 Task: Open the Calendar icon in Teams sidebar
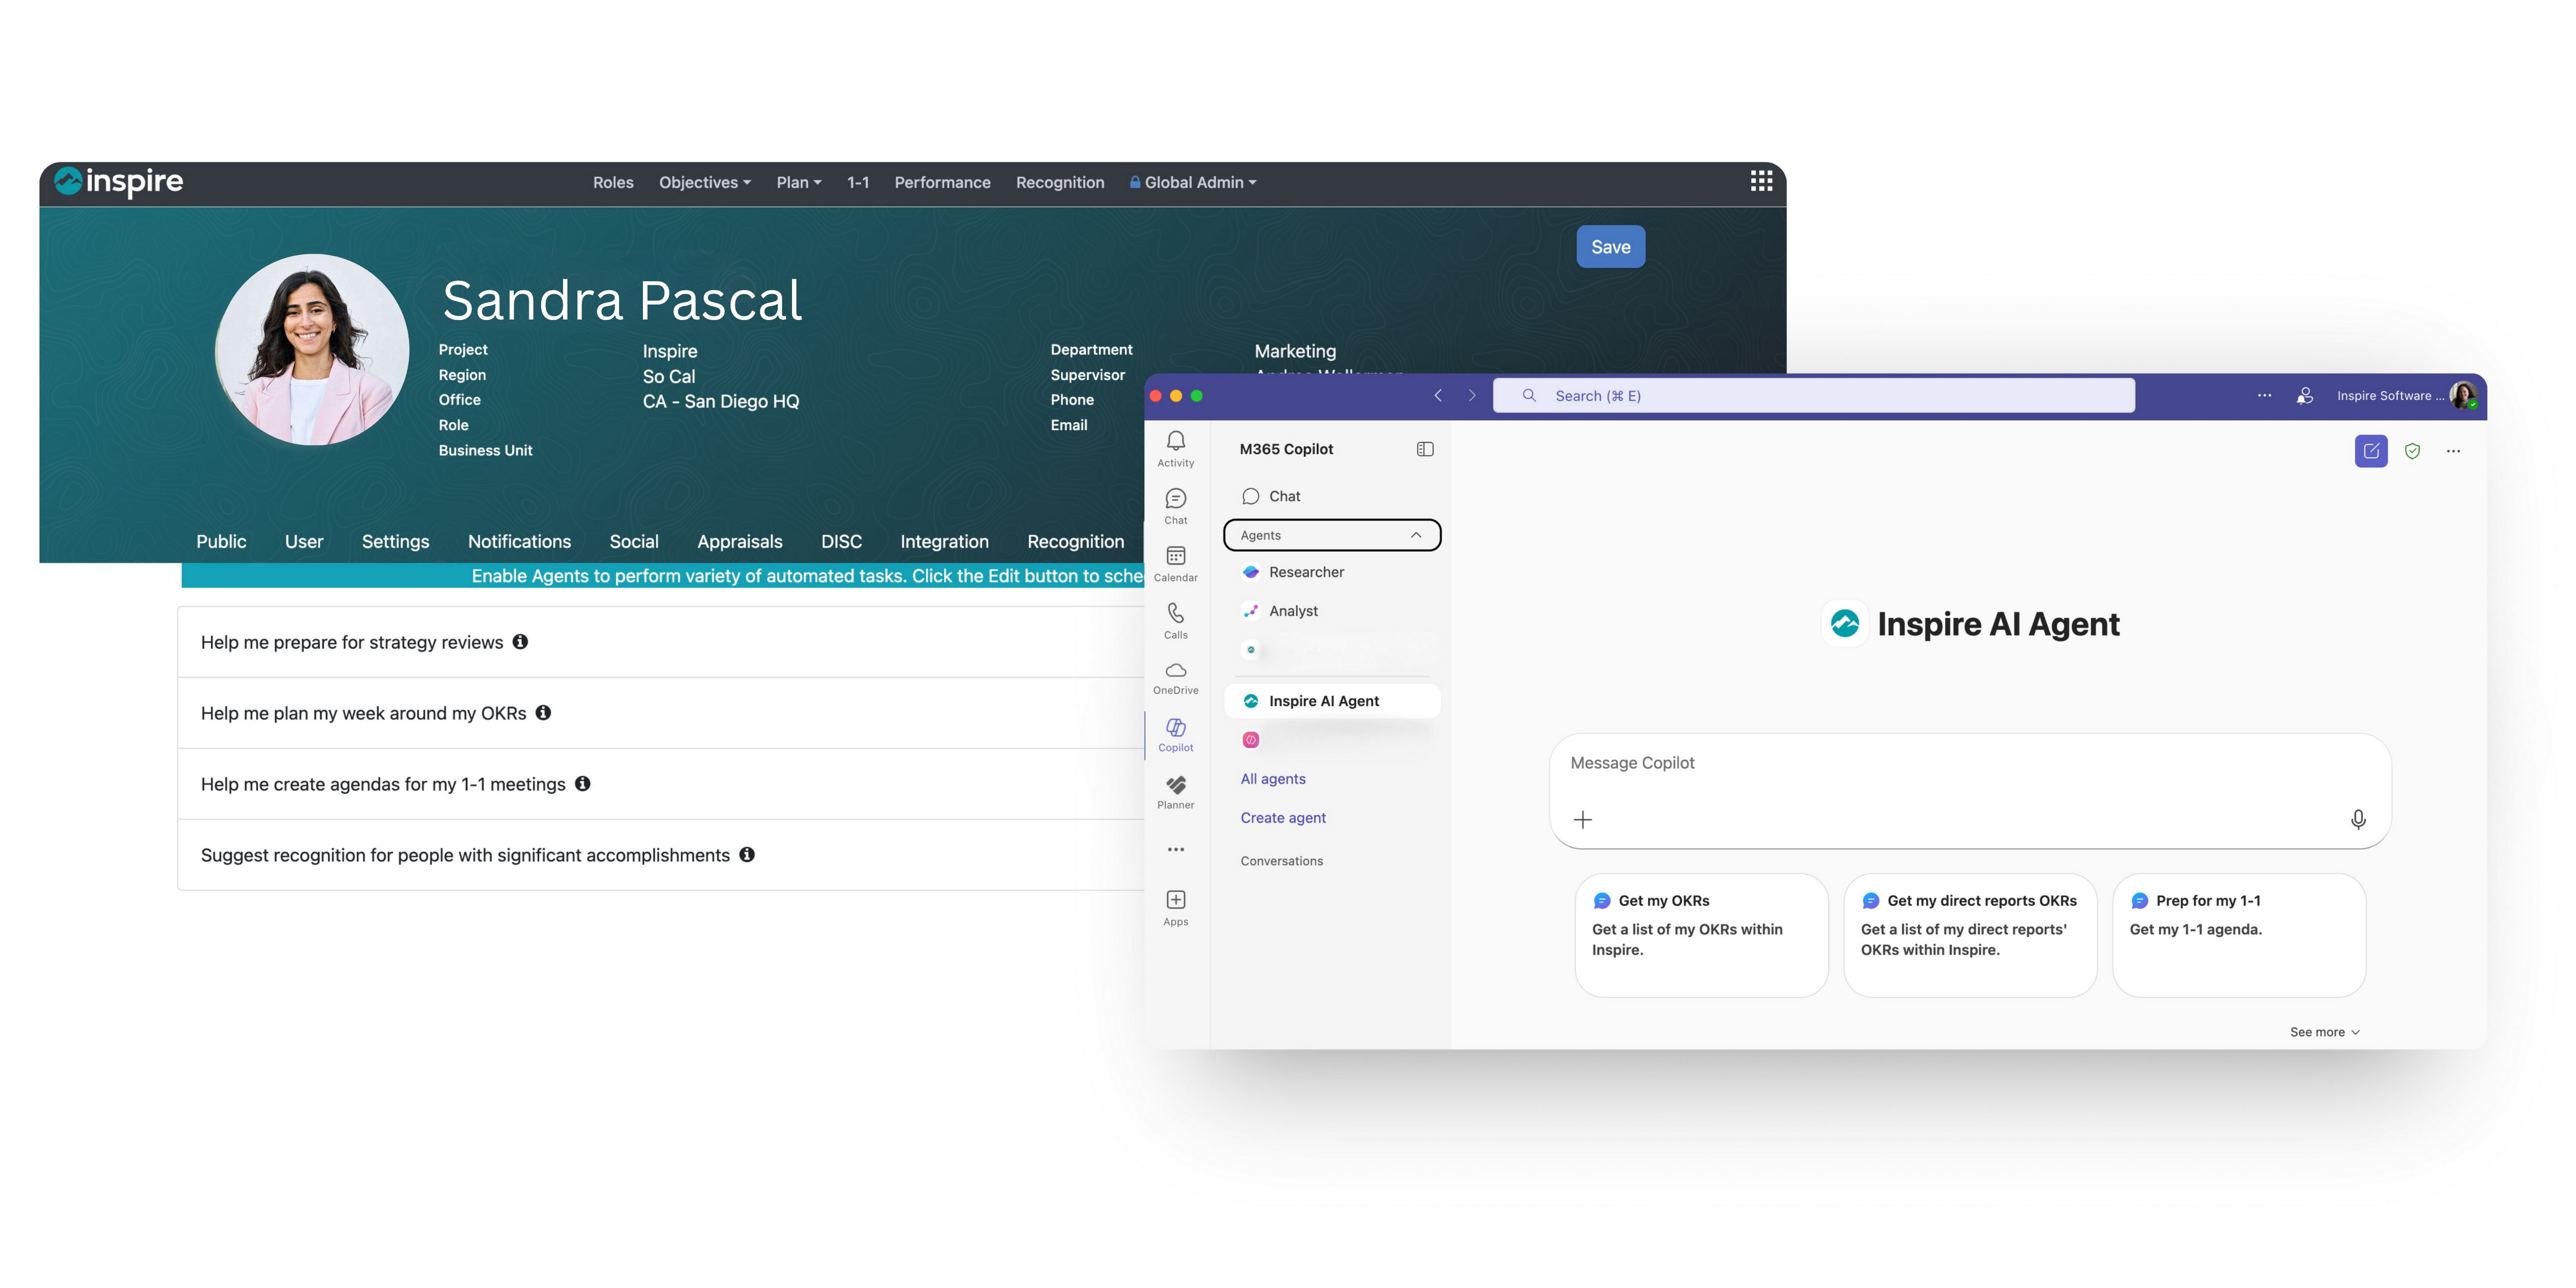tap(1175, 562)
